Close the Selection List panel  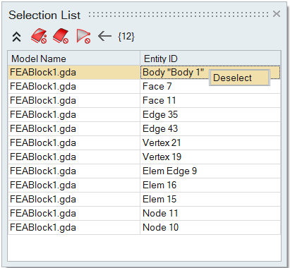pos(277,13)
